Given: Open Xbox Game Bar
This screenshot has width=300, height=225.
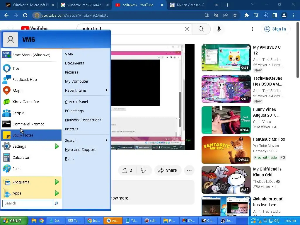Looking at the screenshot, I should pyautogui.click(x=31, y=102).
